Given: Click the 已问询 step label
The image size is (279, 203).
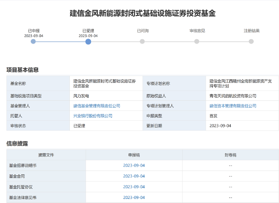Looking at the screenshot, I should coord(143,31).
